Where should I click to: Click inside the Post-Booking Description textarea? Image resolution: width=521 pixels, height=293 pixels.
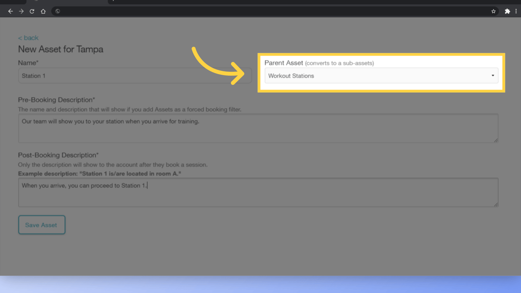click(258, 192)
